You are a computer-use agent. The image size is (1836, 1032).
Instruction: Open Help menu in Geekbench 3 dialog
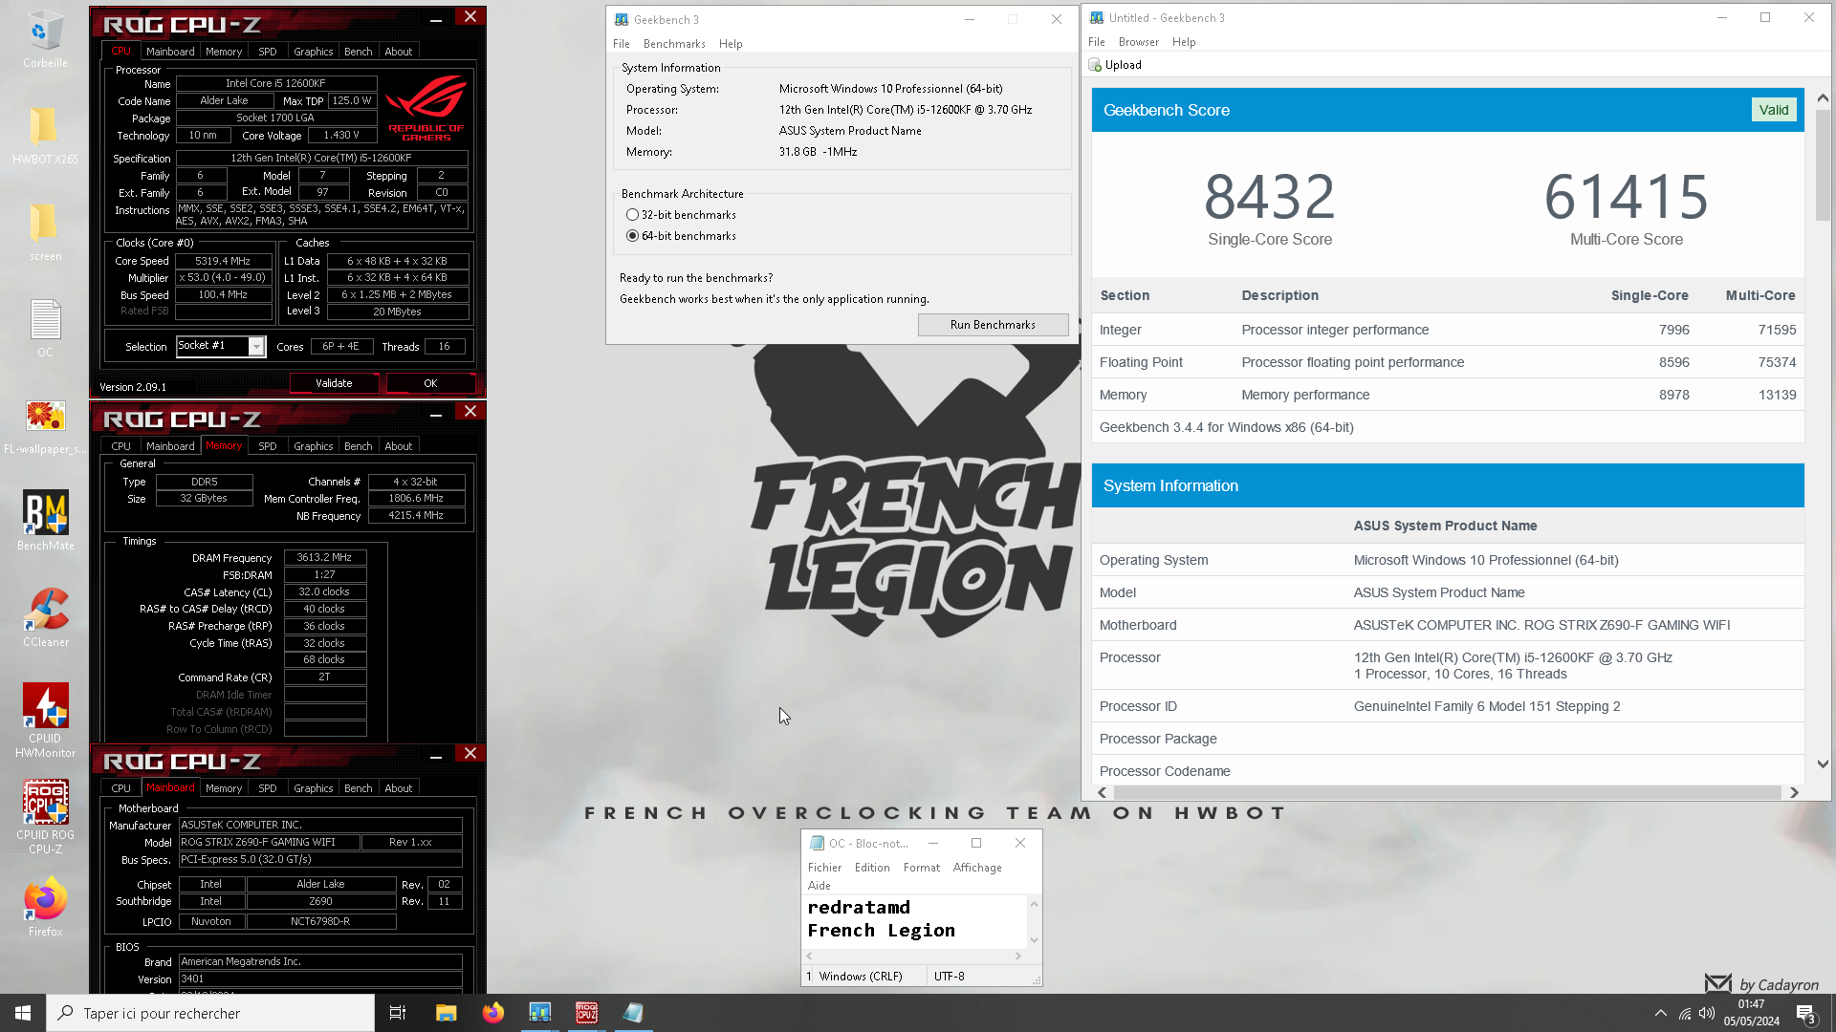(731, 44)
